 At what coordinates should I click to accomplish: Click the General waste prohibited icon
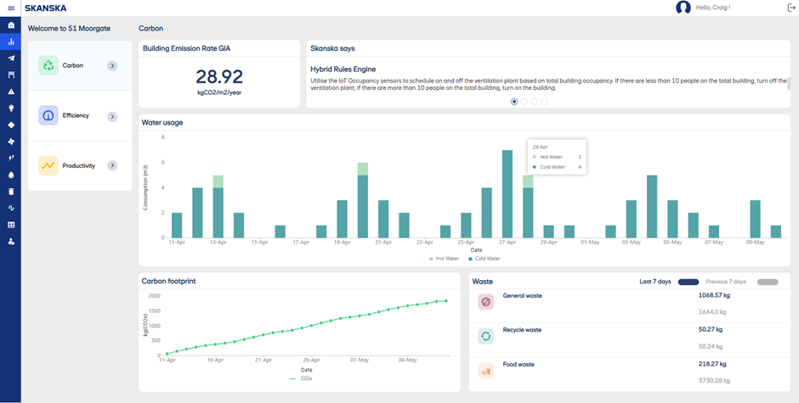[485, 302]
